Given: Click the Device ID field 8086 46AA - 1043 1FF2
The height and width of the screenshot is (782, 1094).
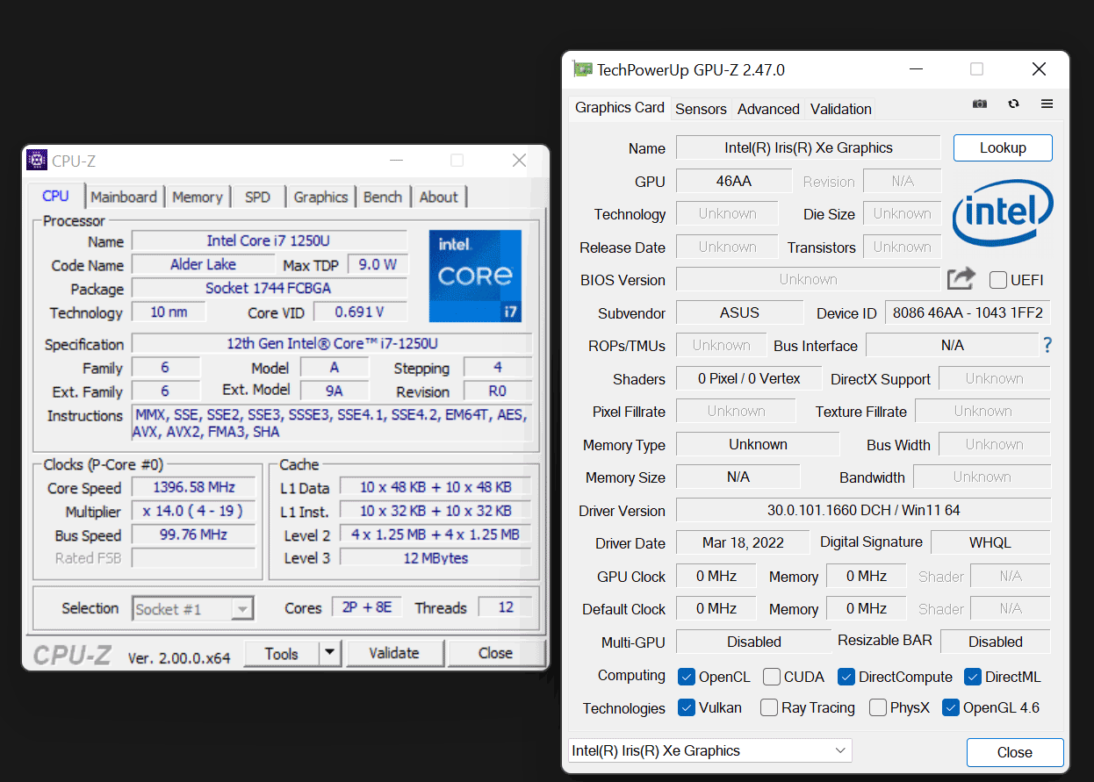Looking at the screenshot, I should point(968,312).
